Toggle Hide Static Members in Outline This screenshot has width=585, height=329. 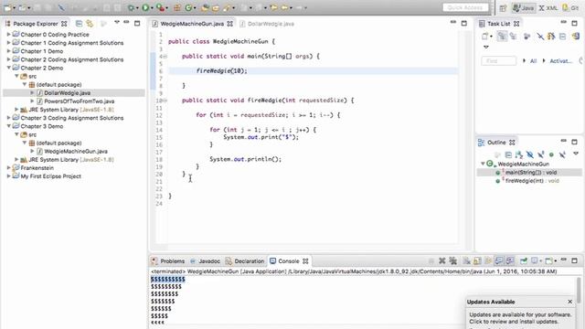tap(540, 154)
